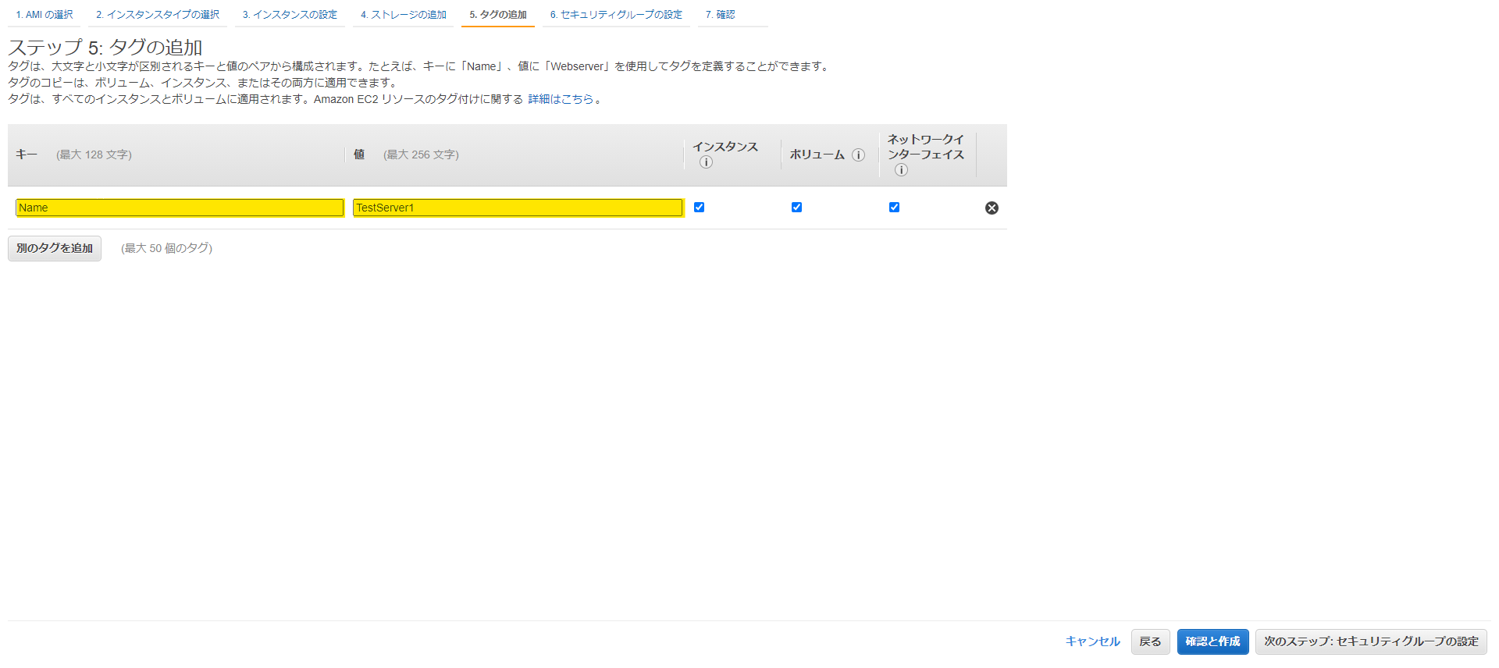
Task: Click the Volume column info icon
Action: (858, 155)
